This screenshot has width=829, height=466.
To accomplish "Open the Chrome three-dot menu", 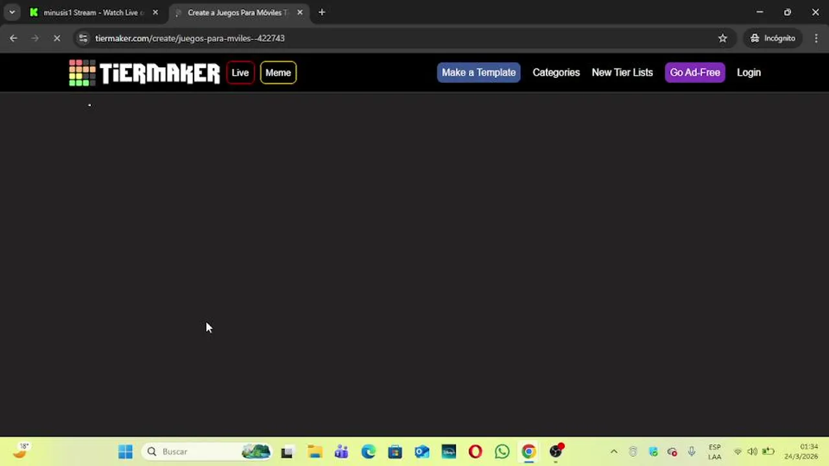I will point(816,38).
